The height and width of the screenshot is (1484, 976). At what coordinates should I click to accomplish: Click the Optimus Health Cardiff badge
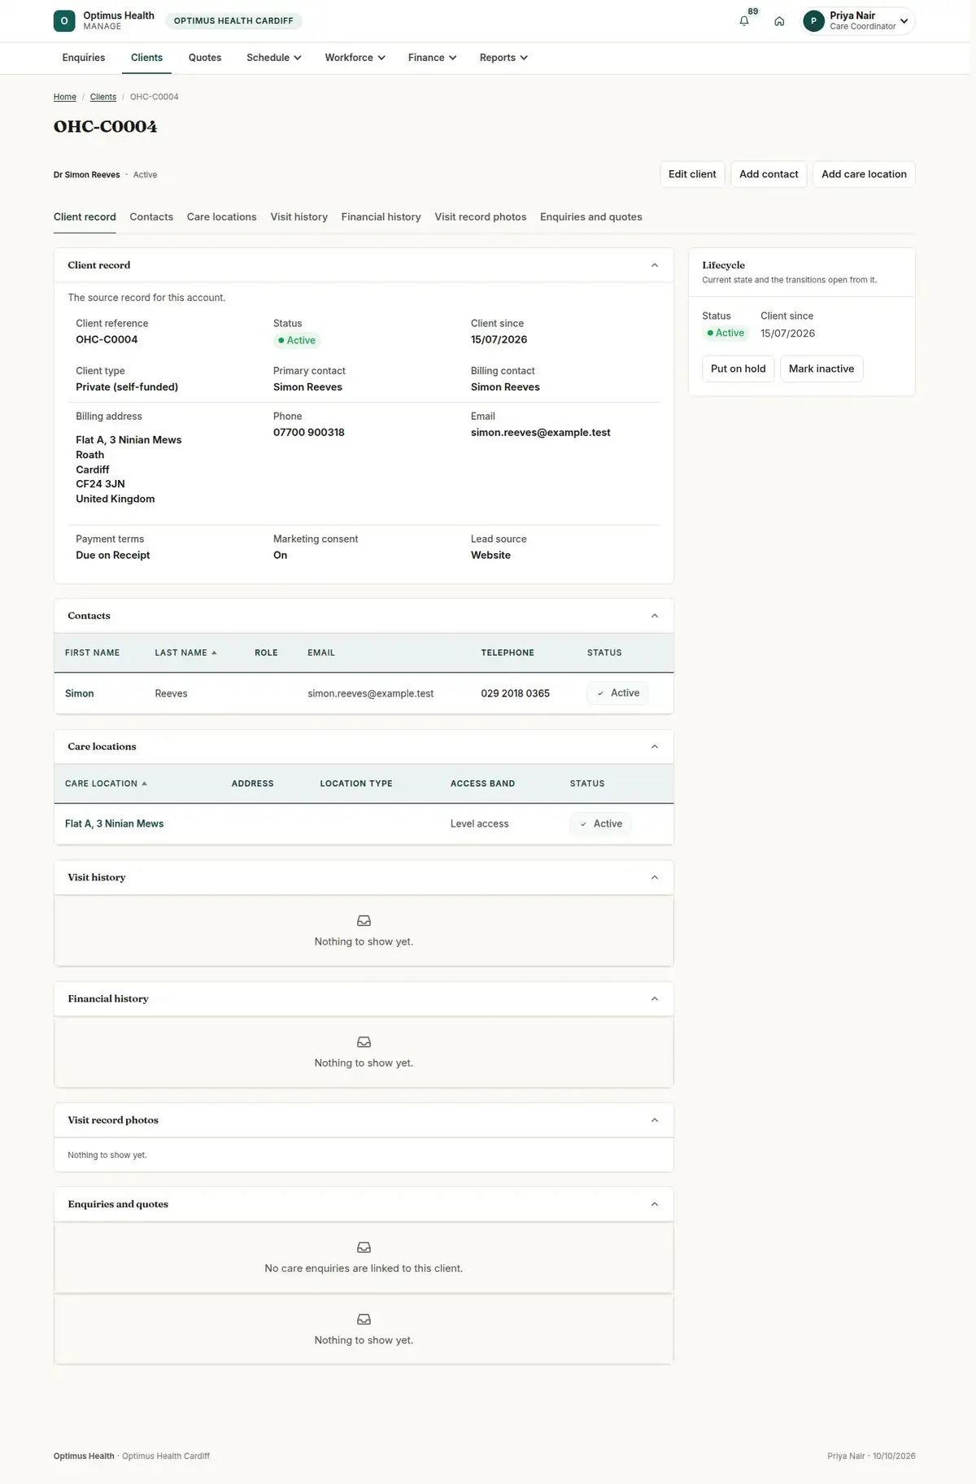[x=233, y=21]
